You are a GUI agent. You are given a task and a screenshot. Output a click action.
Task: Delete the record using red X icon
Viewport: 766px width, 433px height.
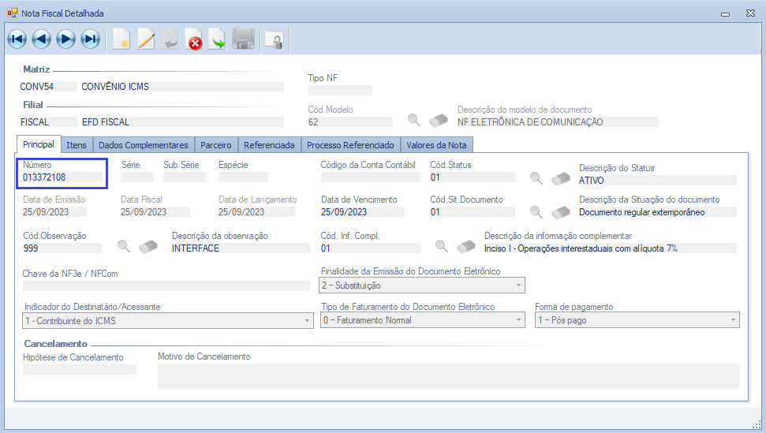click(194, 39)
